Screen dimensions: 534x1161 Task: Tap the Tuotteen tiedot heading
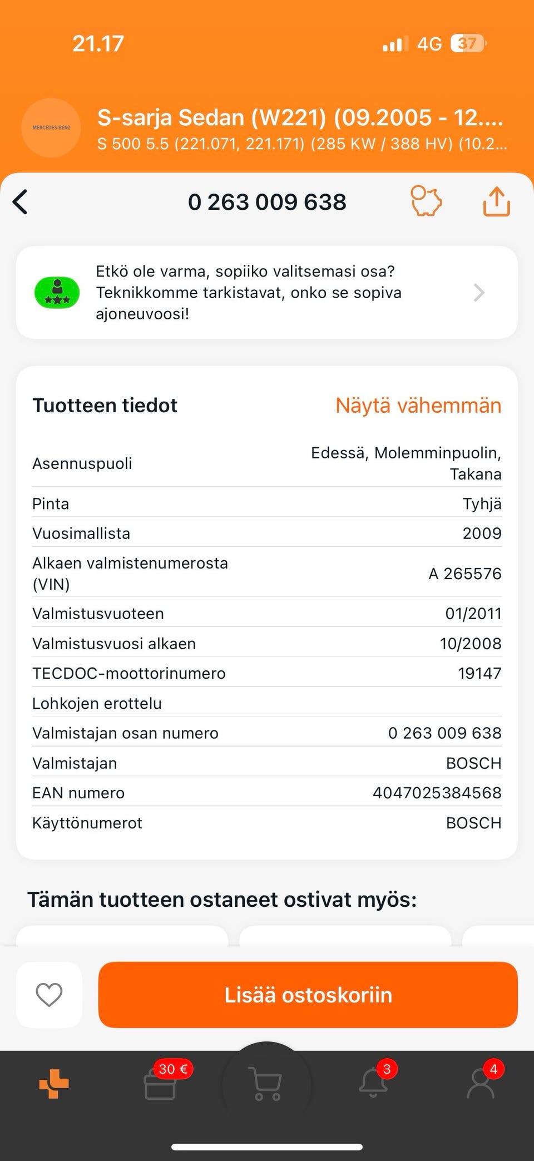(x=105, y=406)
